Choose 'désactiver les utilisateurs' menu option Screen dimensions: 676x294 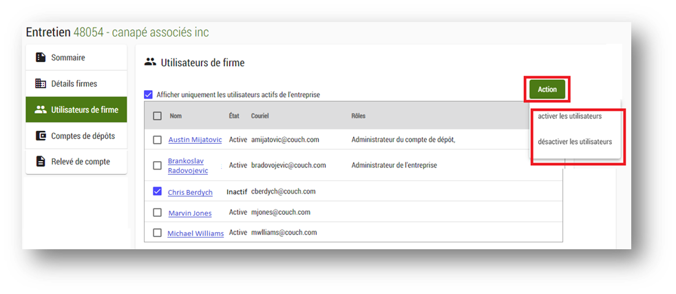[x=575, y=142]
